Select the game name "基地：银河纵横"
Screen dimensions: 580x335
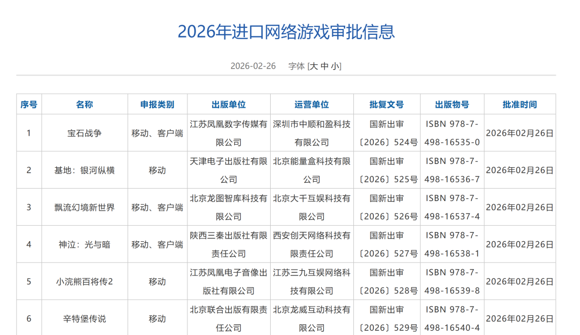[x=85, y=170]
